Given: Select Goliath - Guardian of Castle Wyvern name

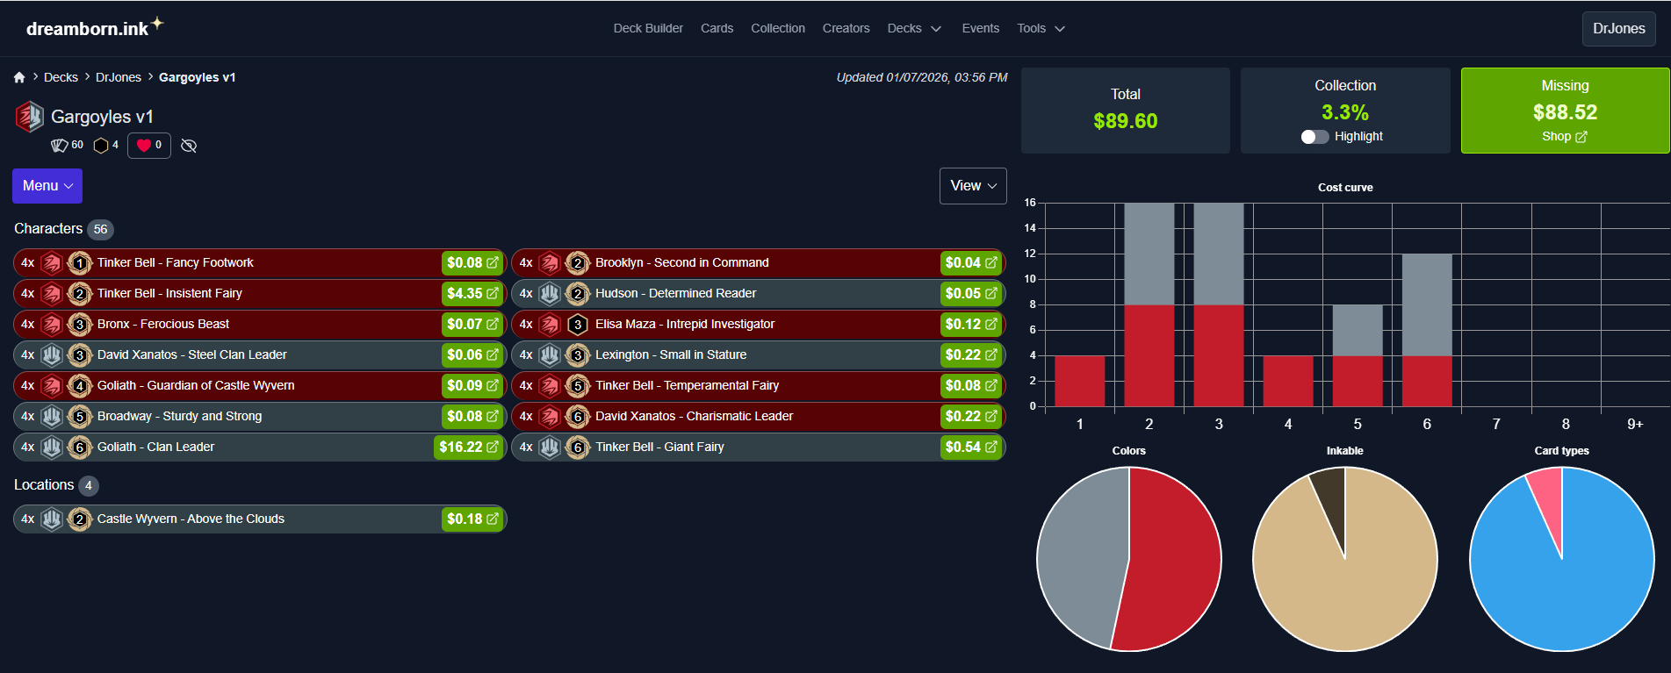Looking at the screenshot, I should tap(196, 386).
